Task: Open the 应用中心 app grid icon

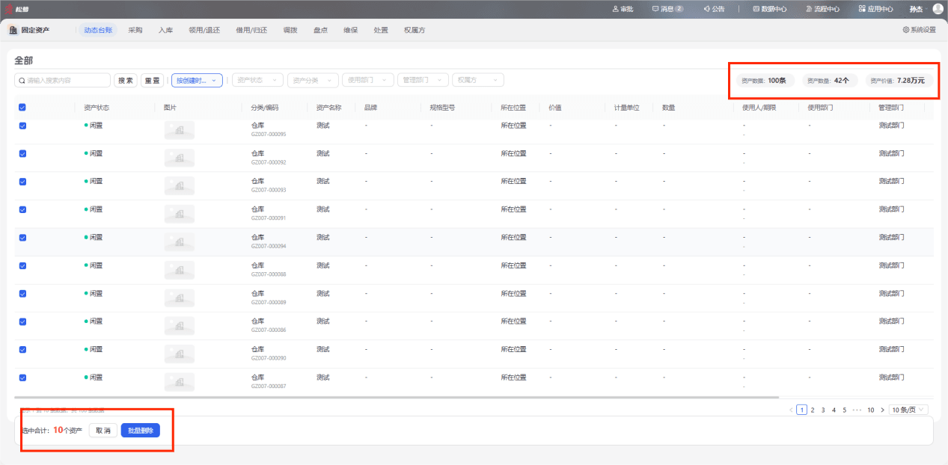Action: point(863,9)
